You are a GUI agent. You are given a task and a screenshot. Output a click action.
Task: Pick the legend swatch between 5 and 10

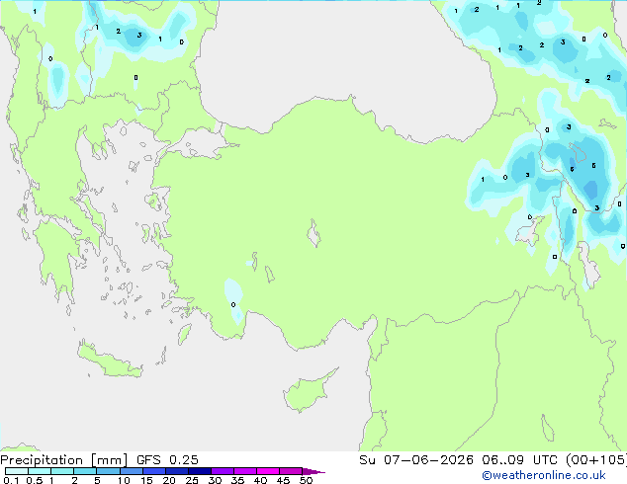pyautogui.click(x=108, y=471)
